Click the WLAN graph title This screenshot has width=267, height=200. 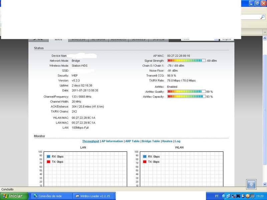(x=179, y=147)
